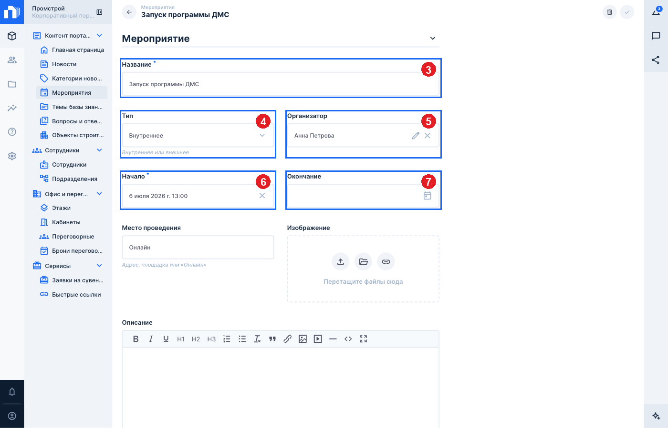Select the cube content icon in left rail
668x428 pixels.
(x=12, y=36)
